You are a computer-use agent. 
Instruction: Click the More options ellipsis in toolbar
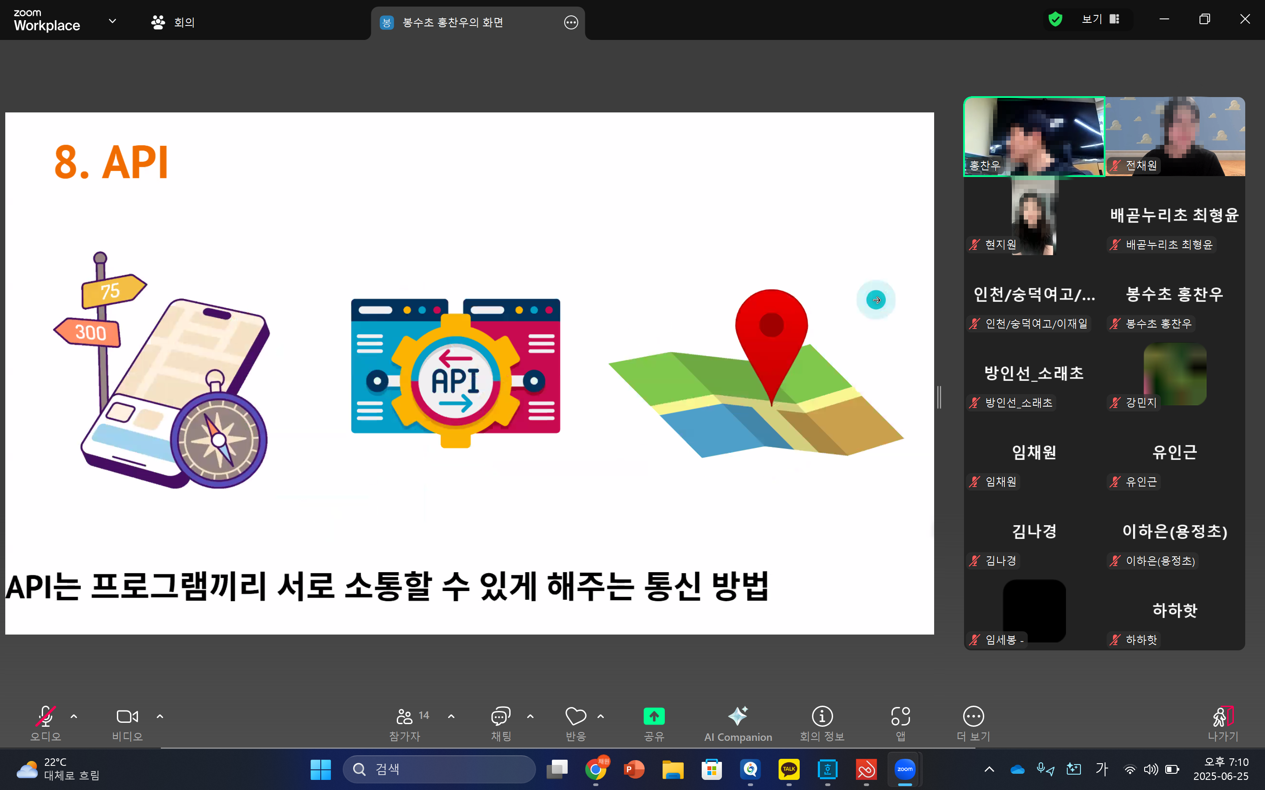point(973,716)
